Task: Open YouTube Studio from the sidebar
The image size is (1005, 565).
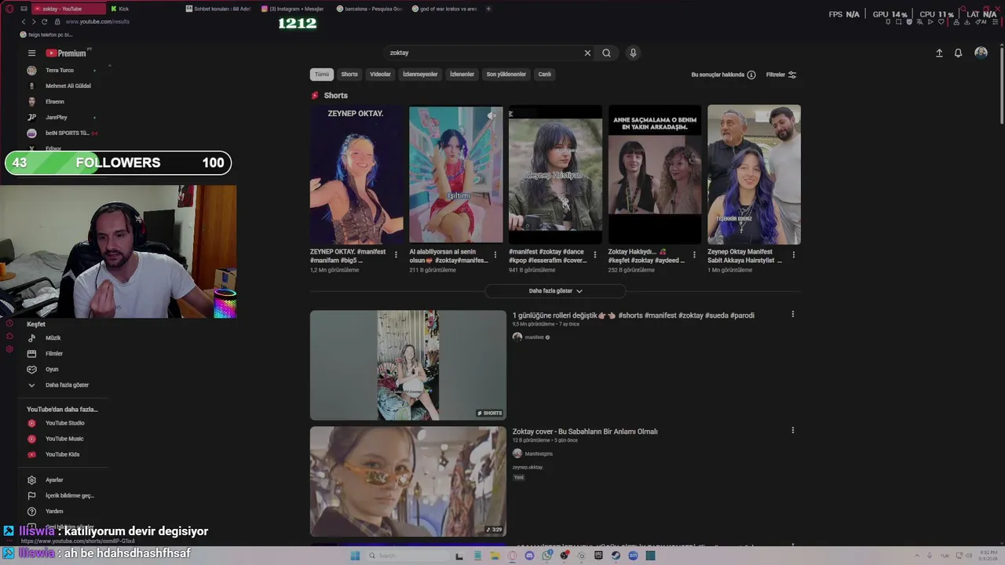Action: (64, 423)
